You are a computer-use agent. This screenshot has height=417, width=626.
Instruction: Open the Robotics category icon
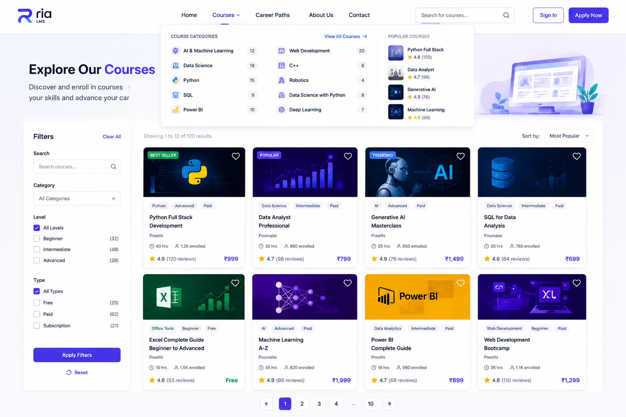click(x=282, y=80)
